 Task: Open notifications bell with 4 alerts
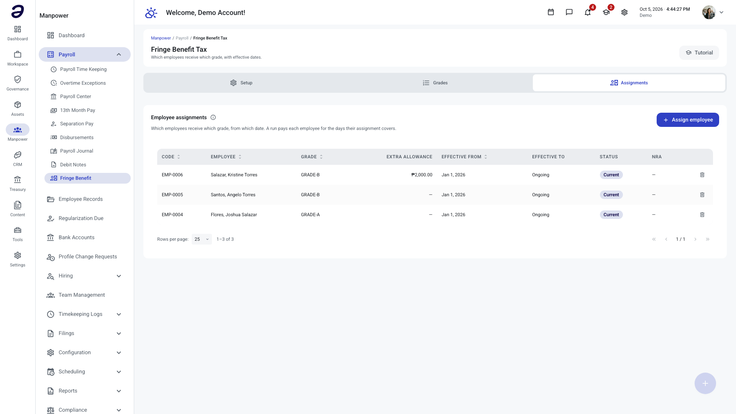tap(588, 12)
